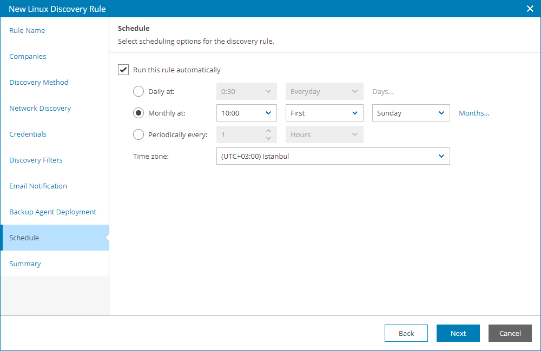Screen dimensions: 541x351
Task: Open the Network Discovery step
Action: click(x=40, y=108)
